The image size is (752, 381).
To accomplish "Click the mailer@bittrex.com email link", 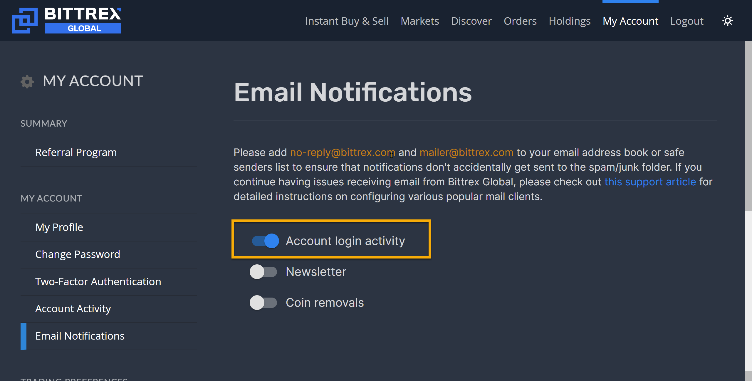I will coord(466,152).
